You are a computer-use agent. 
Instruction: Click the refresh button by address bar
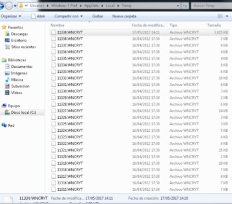(x=185, y=6)
